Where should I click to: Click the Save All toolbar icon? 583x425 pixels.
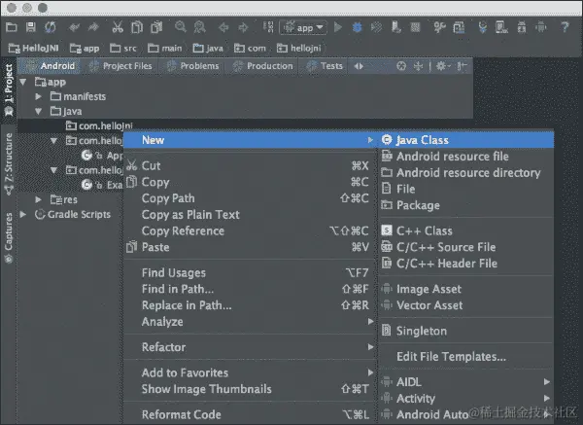(x=30, y=27)
